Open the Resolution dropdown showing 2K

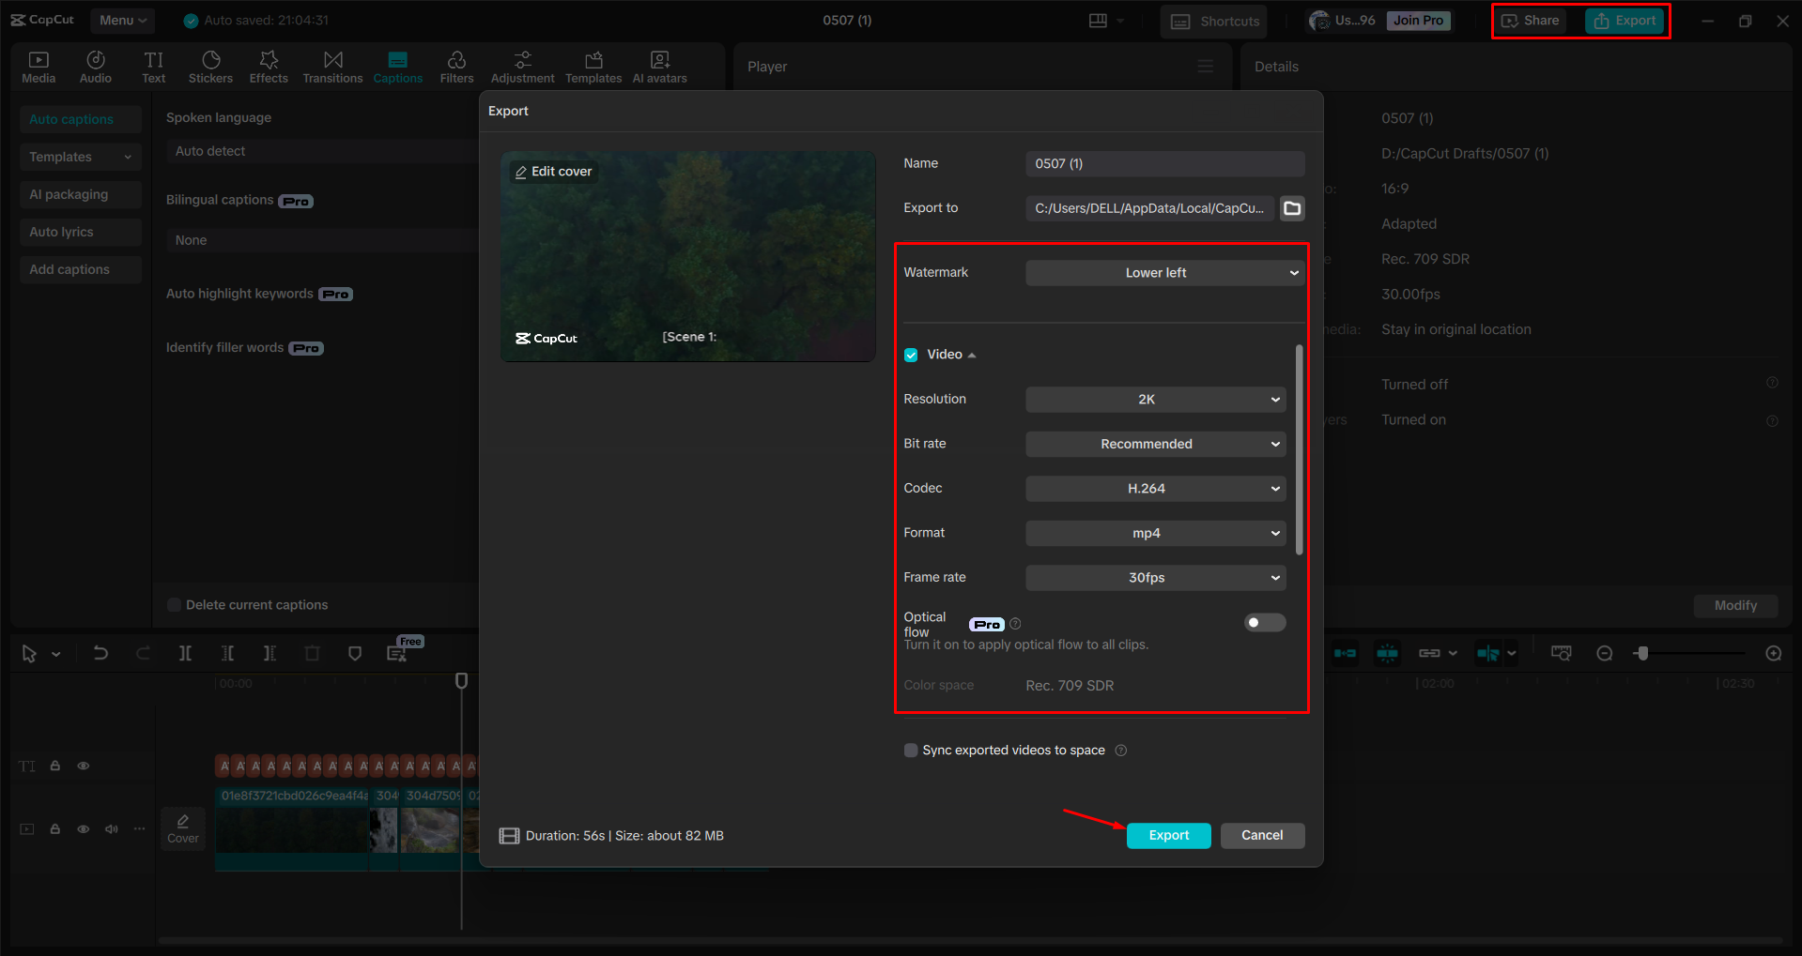coord(1154,399)
